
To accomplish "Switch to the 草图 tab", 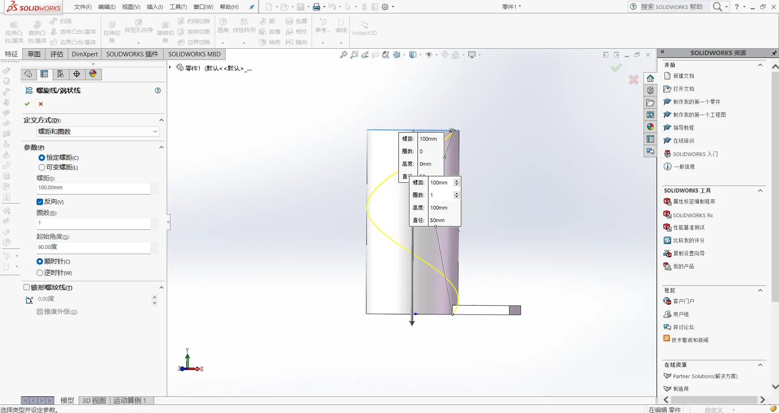I will 34,54.
